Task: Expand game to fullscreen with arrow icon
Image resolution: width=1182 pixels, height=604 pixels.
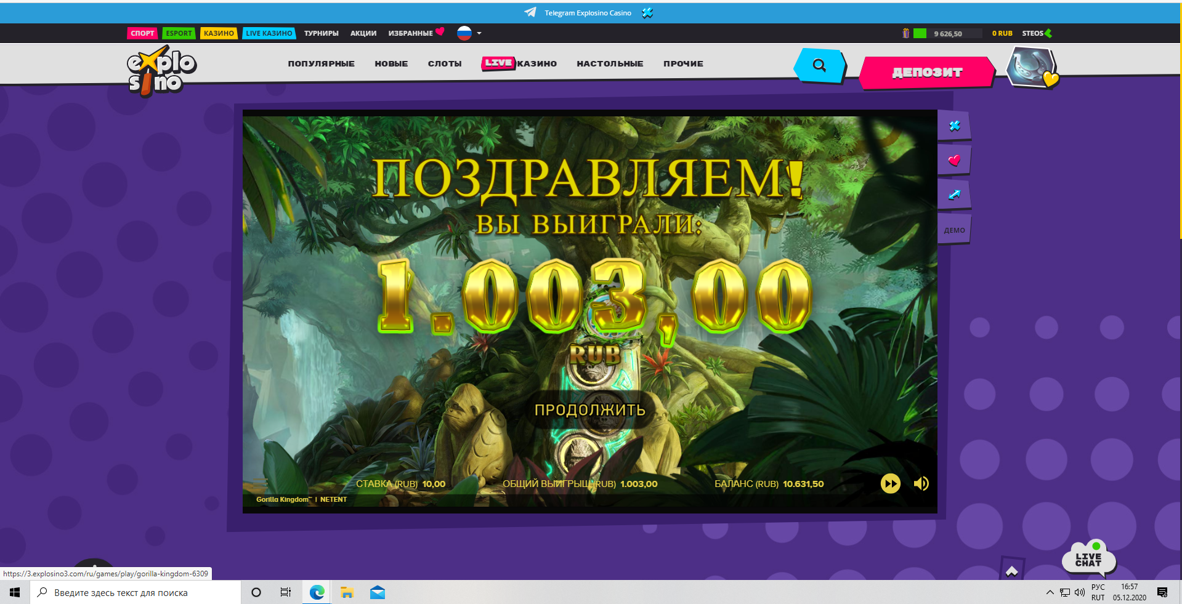Action: [954, 195]
